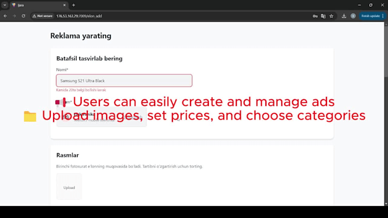Click the browser Back arrow

tap(5, 16)
